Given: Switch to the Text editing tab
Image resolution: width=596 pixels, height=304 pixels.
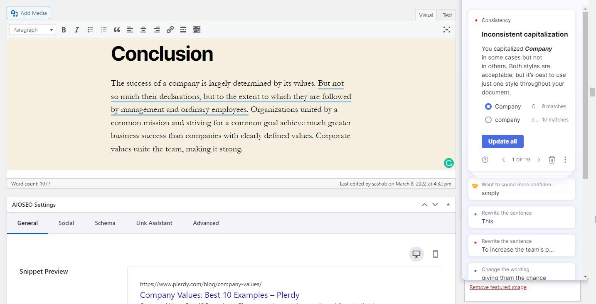Looking at the screenshot, I should 447,15.
